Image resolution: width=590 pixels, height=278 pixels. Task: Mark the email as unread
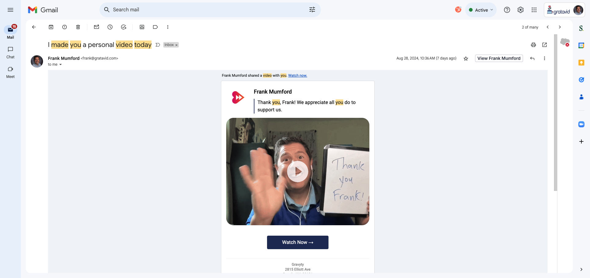click(96, 27)
